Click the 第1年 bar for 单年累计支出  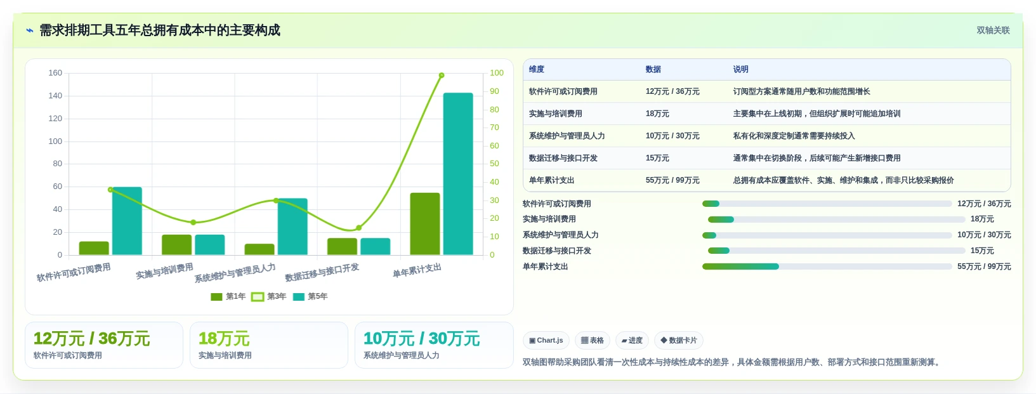425,224
